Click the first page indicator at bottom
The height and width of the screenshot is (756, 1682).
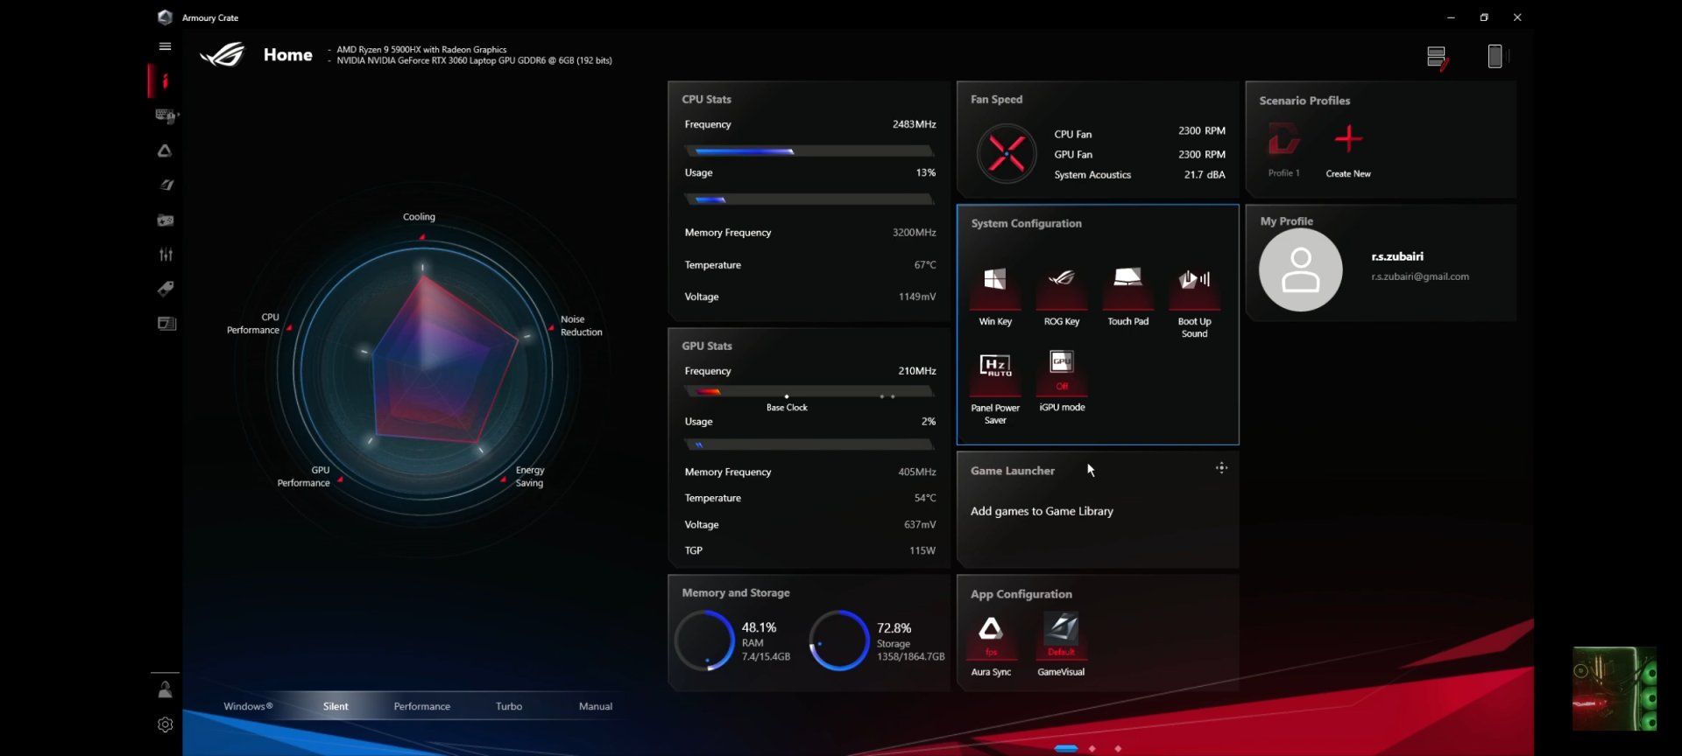(x=1066, y=749)
